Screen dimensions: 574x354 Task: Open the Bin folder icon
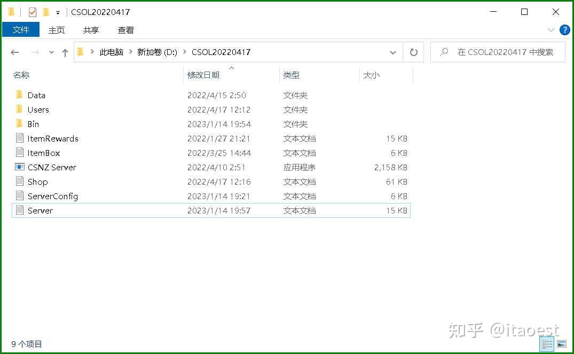click(x=19, y=124)
